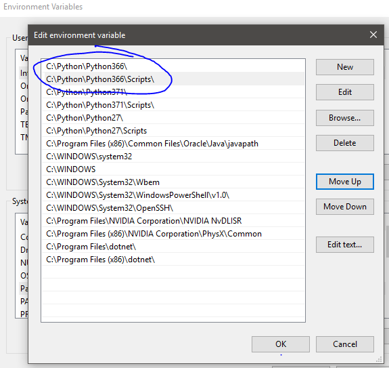The width and height of the screenshot is (389, 368).
Task: Select the NVIDIA NvDLISR path entry
Action: point(173,221)
